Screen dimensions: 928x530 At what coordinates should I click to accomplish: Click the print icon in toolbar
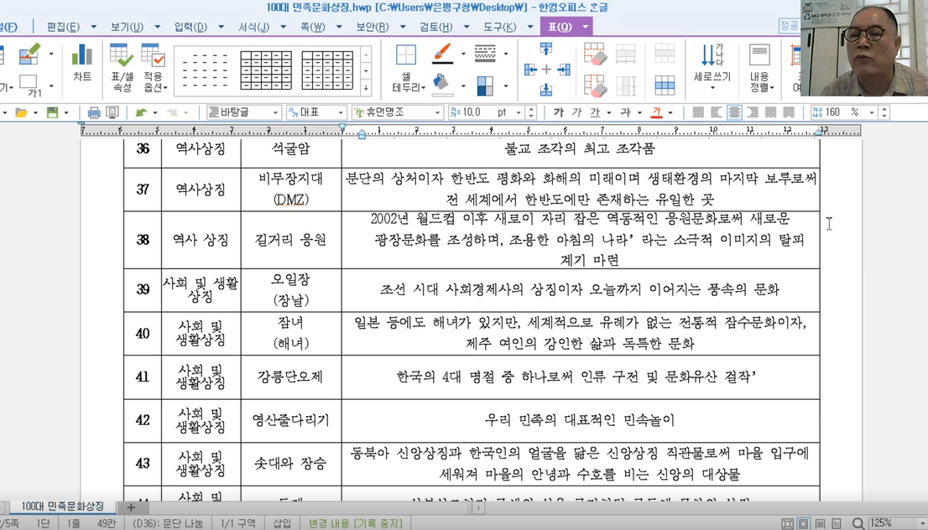click(94, 112)
